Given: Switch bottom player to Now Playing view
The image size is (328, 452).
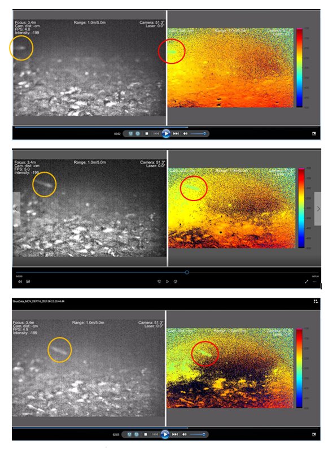Looking at the screenshot, I should pyautogui.click(x=314, y=434).
